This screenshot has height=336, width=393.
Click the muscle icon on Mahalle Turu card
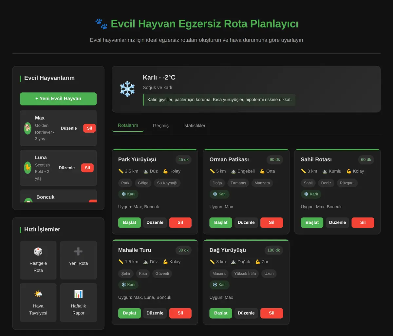click(165, 262)
